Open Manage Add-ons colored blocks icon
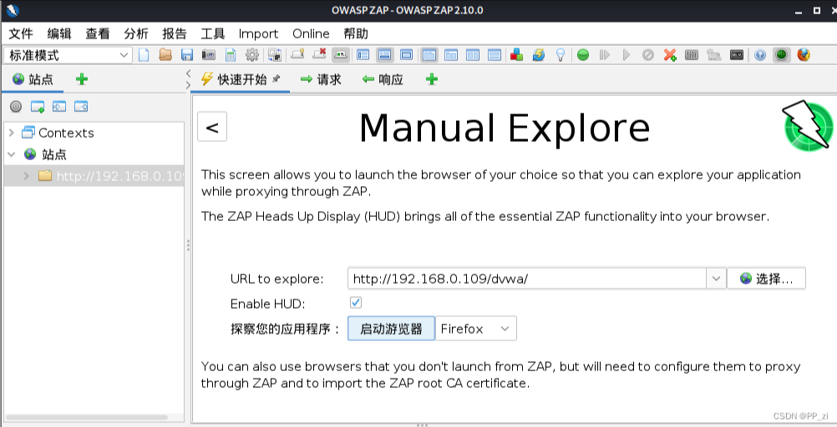 tap(517, 55)
